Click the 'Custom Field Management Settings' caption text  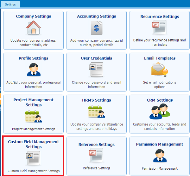click(34, 171)
